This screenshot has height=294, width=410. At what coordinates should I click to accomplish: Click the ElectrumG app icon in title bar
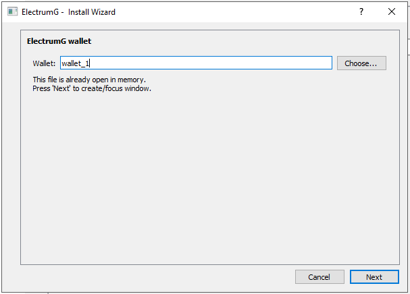(11, 12)
